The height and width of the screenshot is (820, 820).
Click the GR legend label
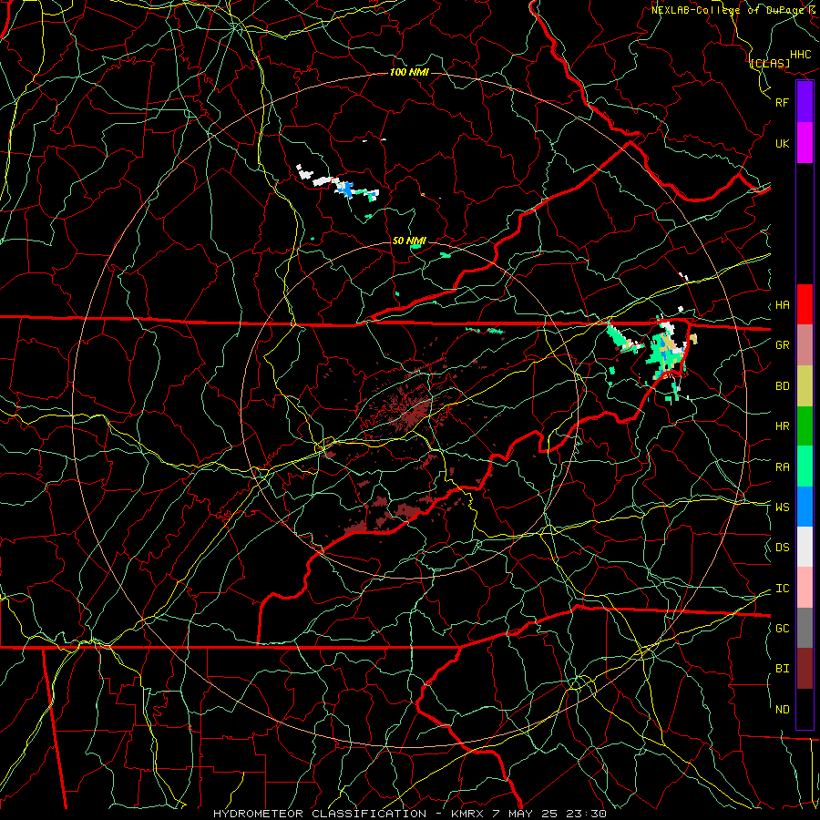783,345
